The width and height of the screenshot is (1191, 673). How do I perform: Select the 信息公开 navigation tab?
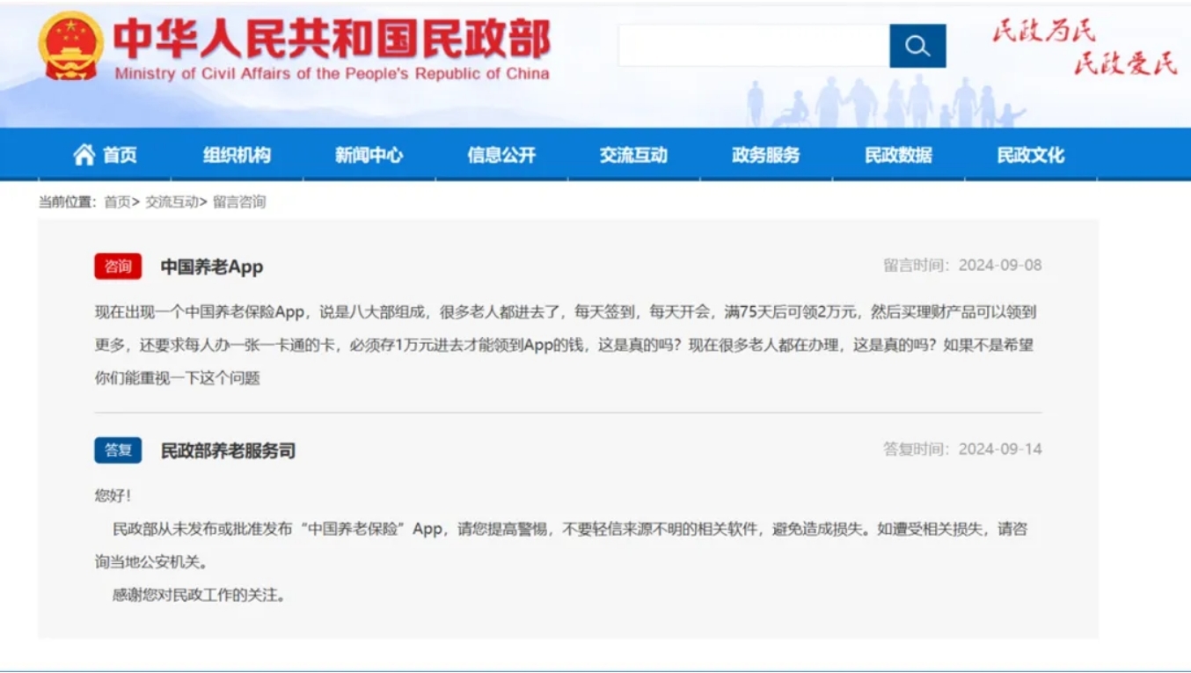(x=501, y=153)
